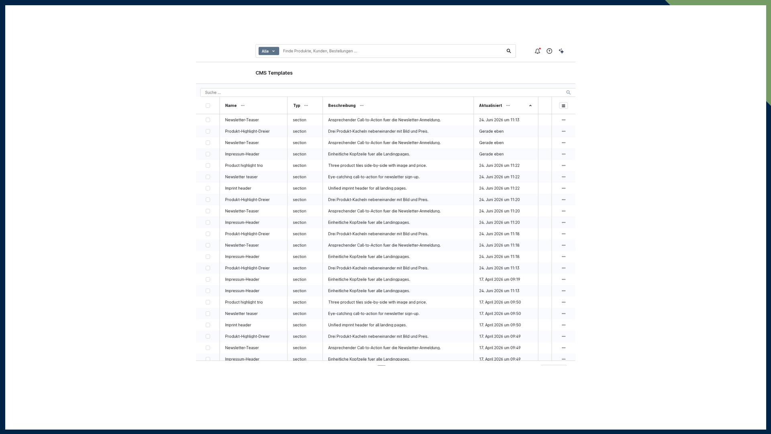Select checkbox of first Newsletter-Teaser row
Image resolution: width=771 pixels, height=434 pixels.
[x=208, y=120]
